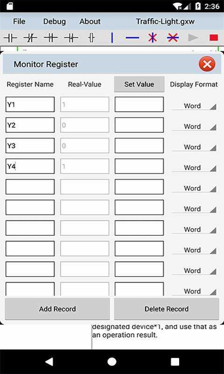Focus the Set Value field for Y2
Screen dimensions: 224x374
(x=139, y=125)
